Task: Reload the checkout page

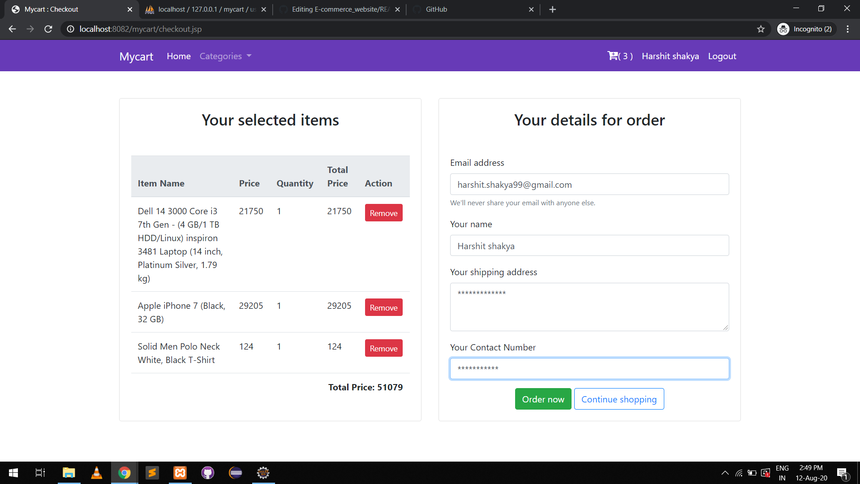Action: (x=48, y=29)
